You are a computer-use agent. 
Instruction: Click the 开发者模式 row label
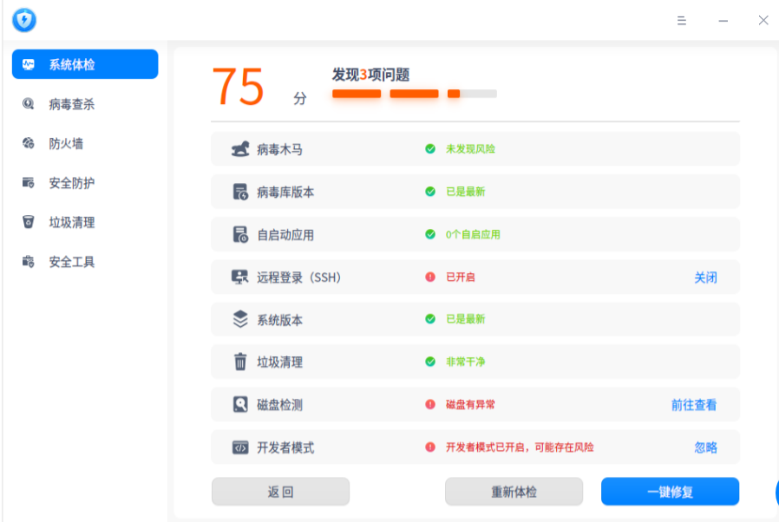[285, 447]
